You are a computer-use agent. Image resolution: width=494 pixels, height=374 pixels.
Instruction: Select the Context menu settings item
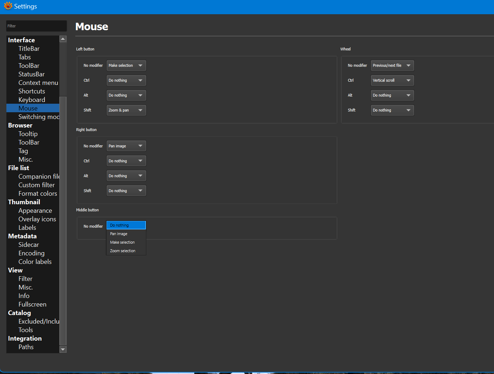pos(38,83)
